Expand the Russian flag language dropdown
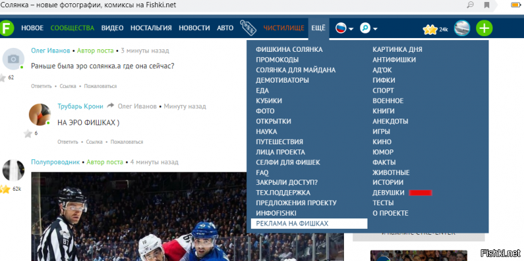The image size is (524, 261). (x=345, y=28)
